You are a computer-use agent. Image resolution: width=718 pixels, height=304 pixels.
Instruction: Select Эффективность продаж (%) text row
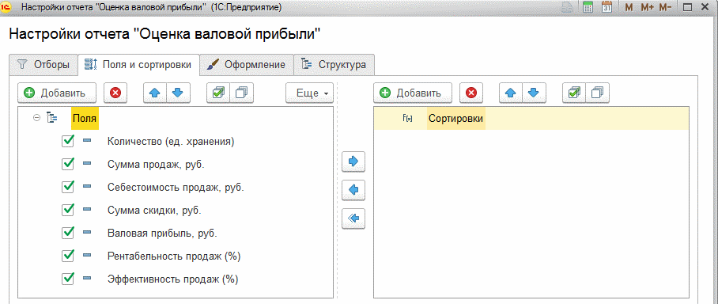(x=172, y=279)
